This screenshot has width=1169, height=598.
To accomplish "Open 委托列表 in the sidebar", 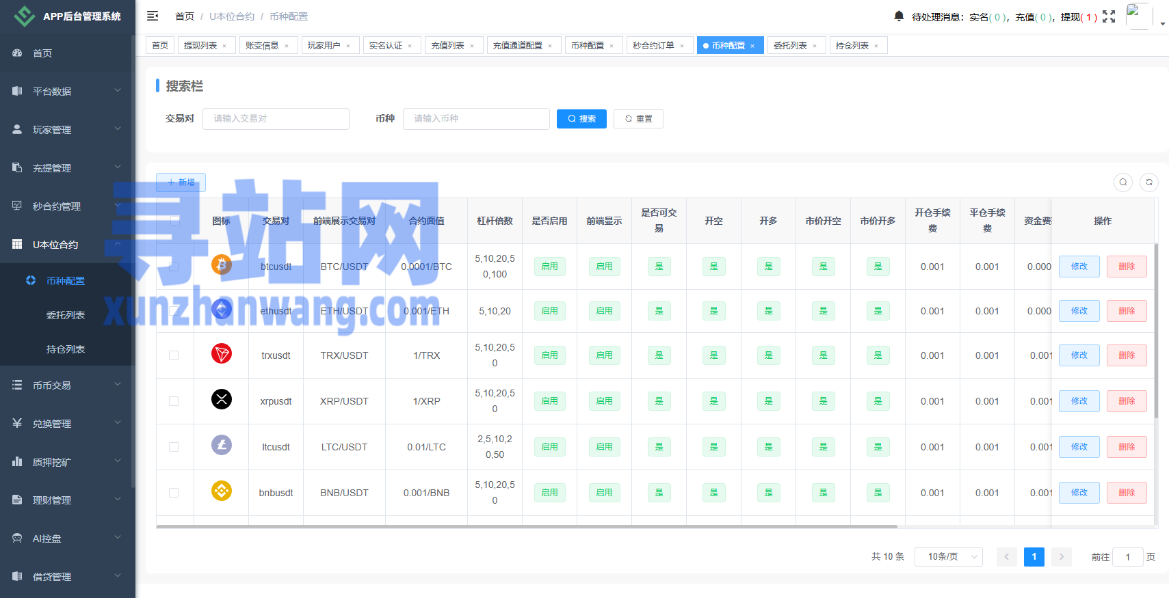I will tap(66, 315).
